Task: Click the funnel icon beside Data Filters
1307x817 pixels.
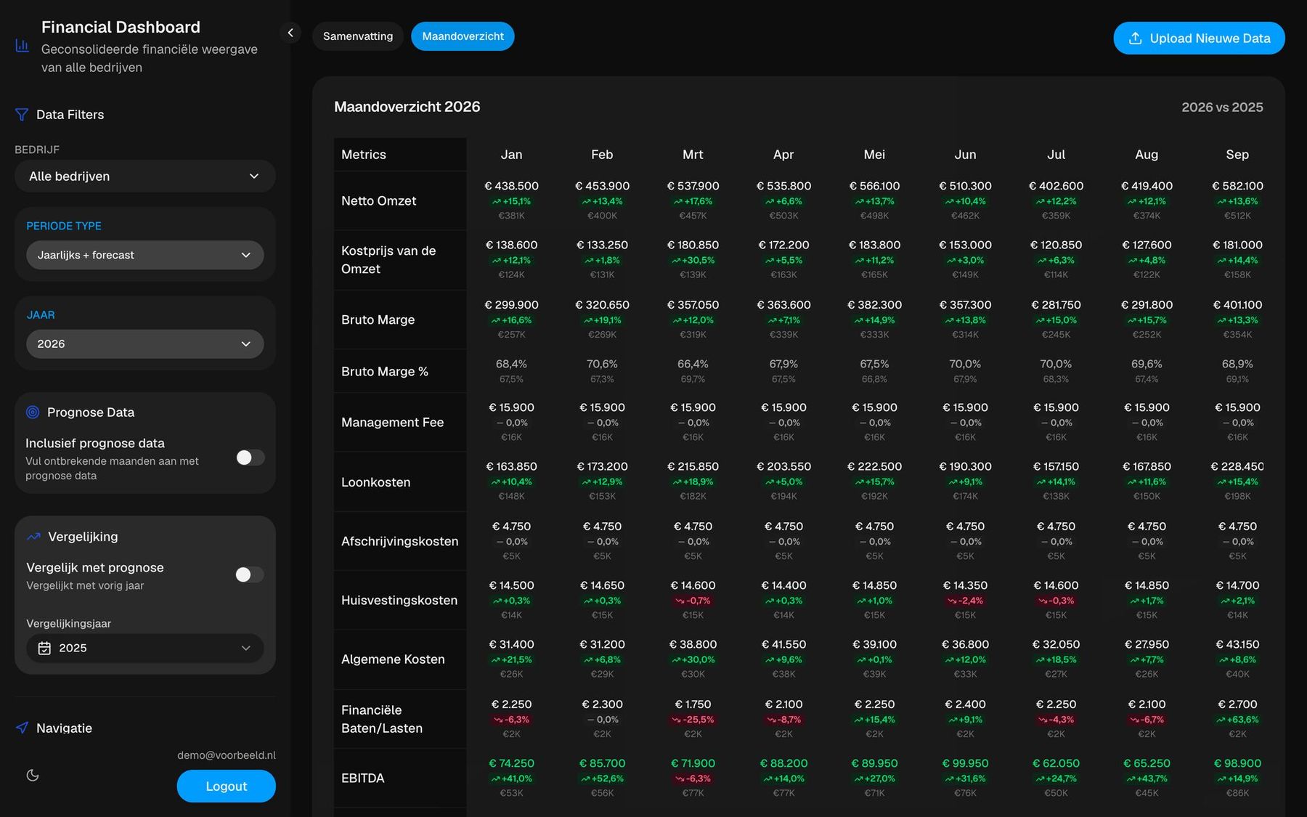Action: coord(22,115)
